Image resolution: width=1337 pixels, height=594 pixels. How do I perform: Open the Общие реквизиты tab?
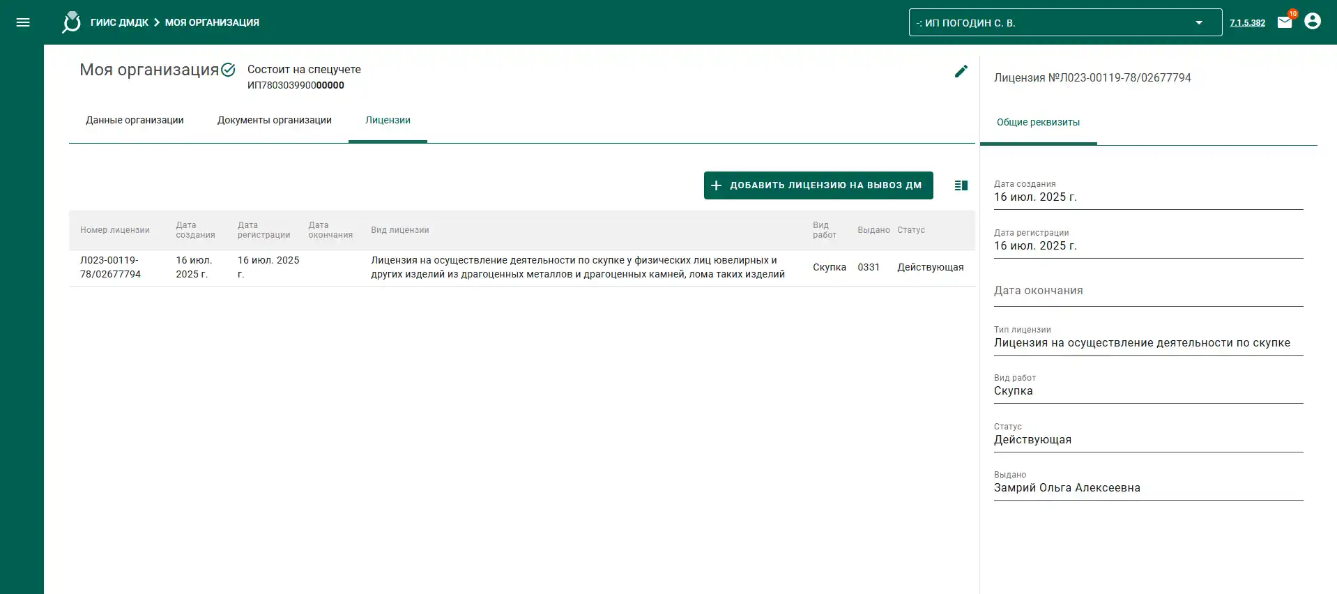(1038, 123)
